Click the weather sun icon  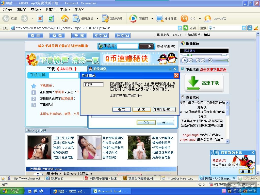(x=208, y=18)
